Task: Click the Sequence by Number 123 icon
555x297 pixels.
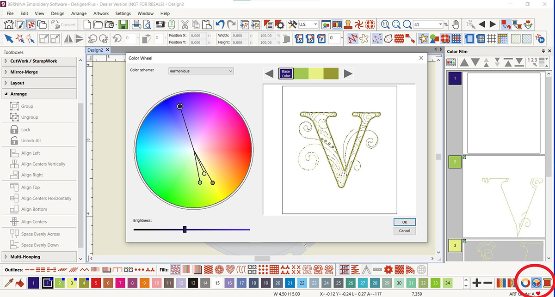Action: [x=532, y=61]
